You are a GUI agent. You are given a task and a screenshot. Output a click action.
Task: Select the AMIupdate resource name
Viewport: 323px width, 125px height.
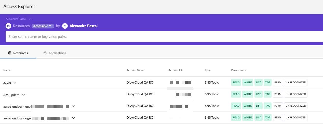click(x=11, y=95)
